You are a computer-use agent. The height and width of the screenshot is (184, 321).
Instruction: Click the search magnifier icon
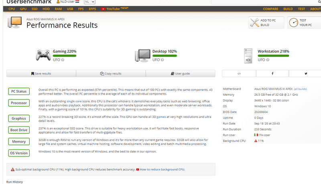coord(319,2)
